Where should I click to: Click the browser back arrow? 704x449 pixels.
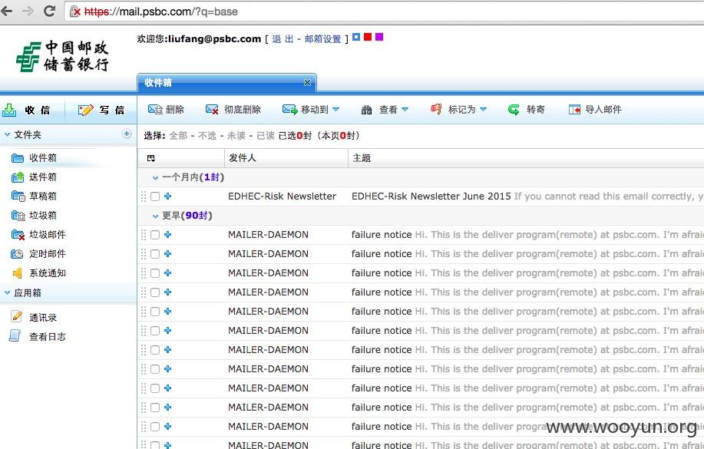pyautogui.click(x=6, y=12)
